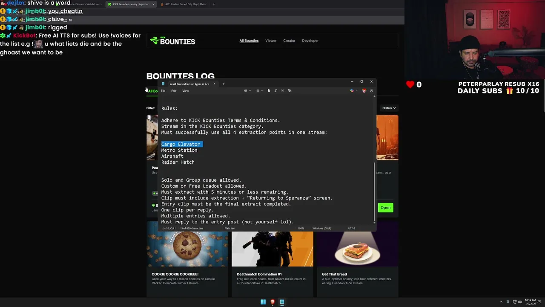This screenshot has height=307, width=545.
Task: Click the Notepad vertical scrollbar thumb
Action: point(374,191)
